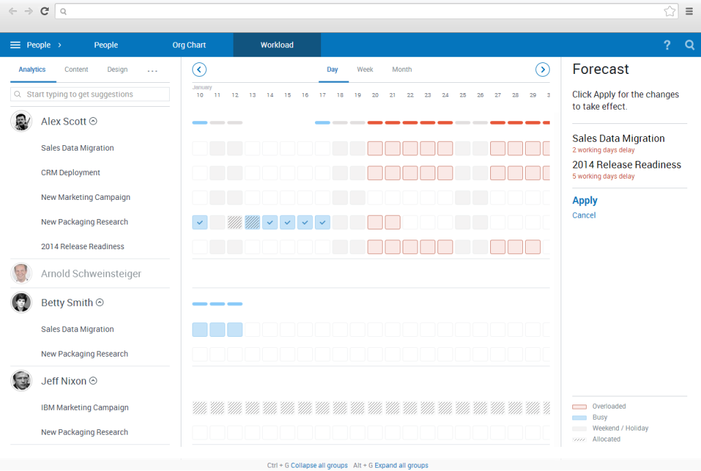The image size is (701, 471).
Task: Navigate timeline back with left arrow icon
Action: pos(199,69)
